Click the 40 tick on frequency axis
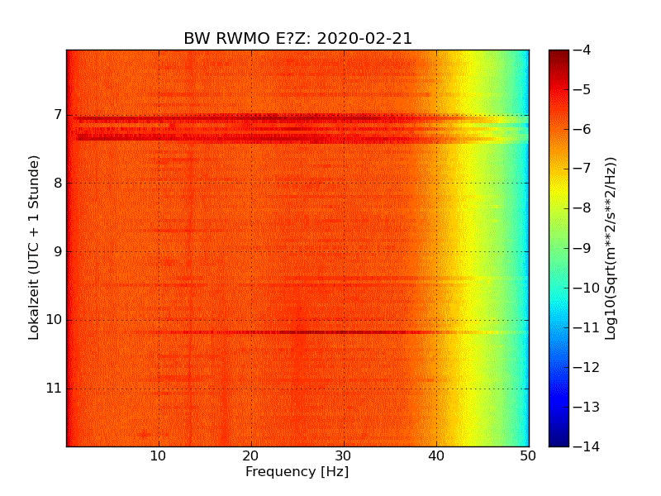Image resolution: width=661 pixels, height=496 pixels. 436,456
